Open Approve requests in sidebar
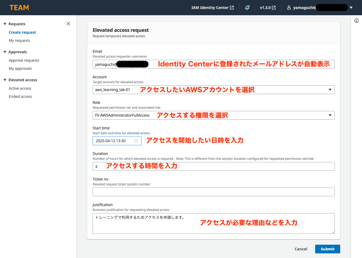The width and height of the screenshot is (362, 258). coord(24,60)
